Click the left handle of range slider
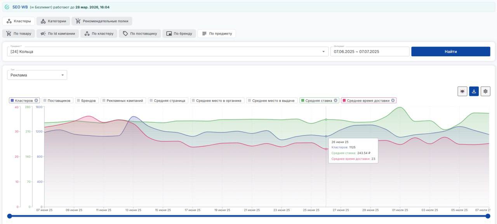Image resolution: width=497 pixels, height=224 pixels. pos(10,216)
